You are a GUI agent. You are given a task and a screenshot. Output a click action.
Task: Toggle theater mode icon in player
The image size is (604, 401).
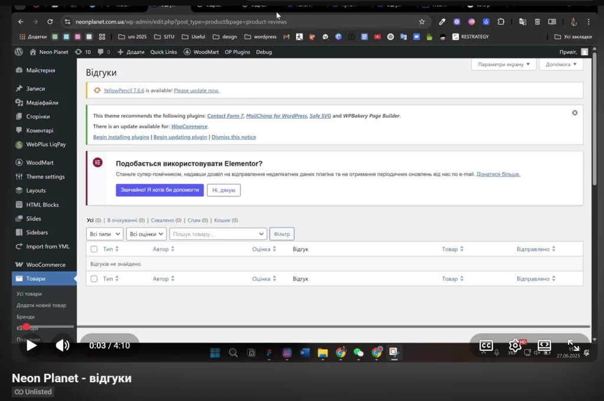(544, 345)
